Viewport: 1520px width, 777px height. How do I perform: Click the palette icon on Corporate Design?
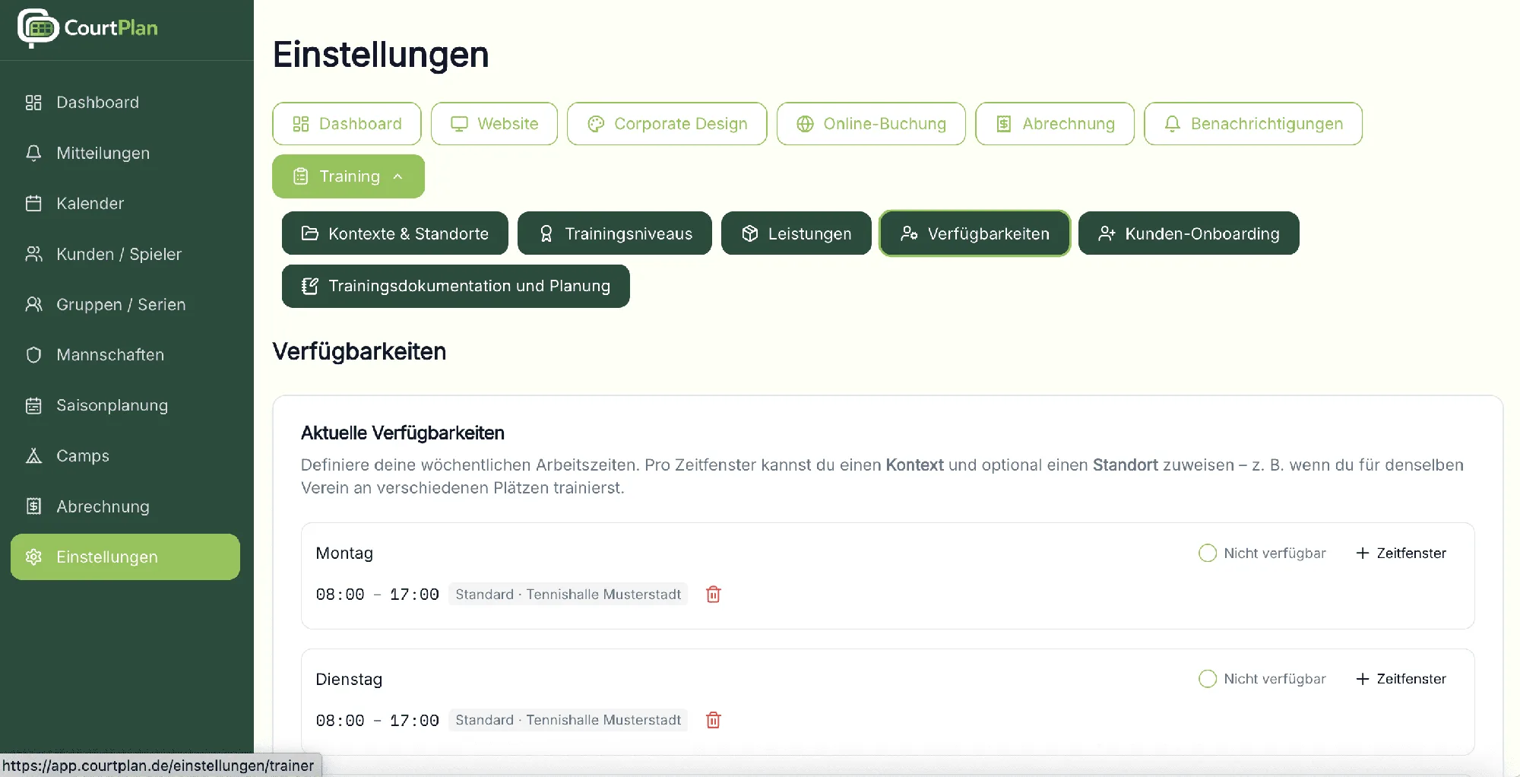[x=596, y=124]
